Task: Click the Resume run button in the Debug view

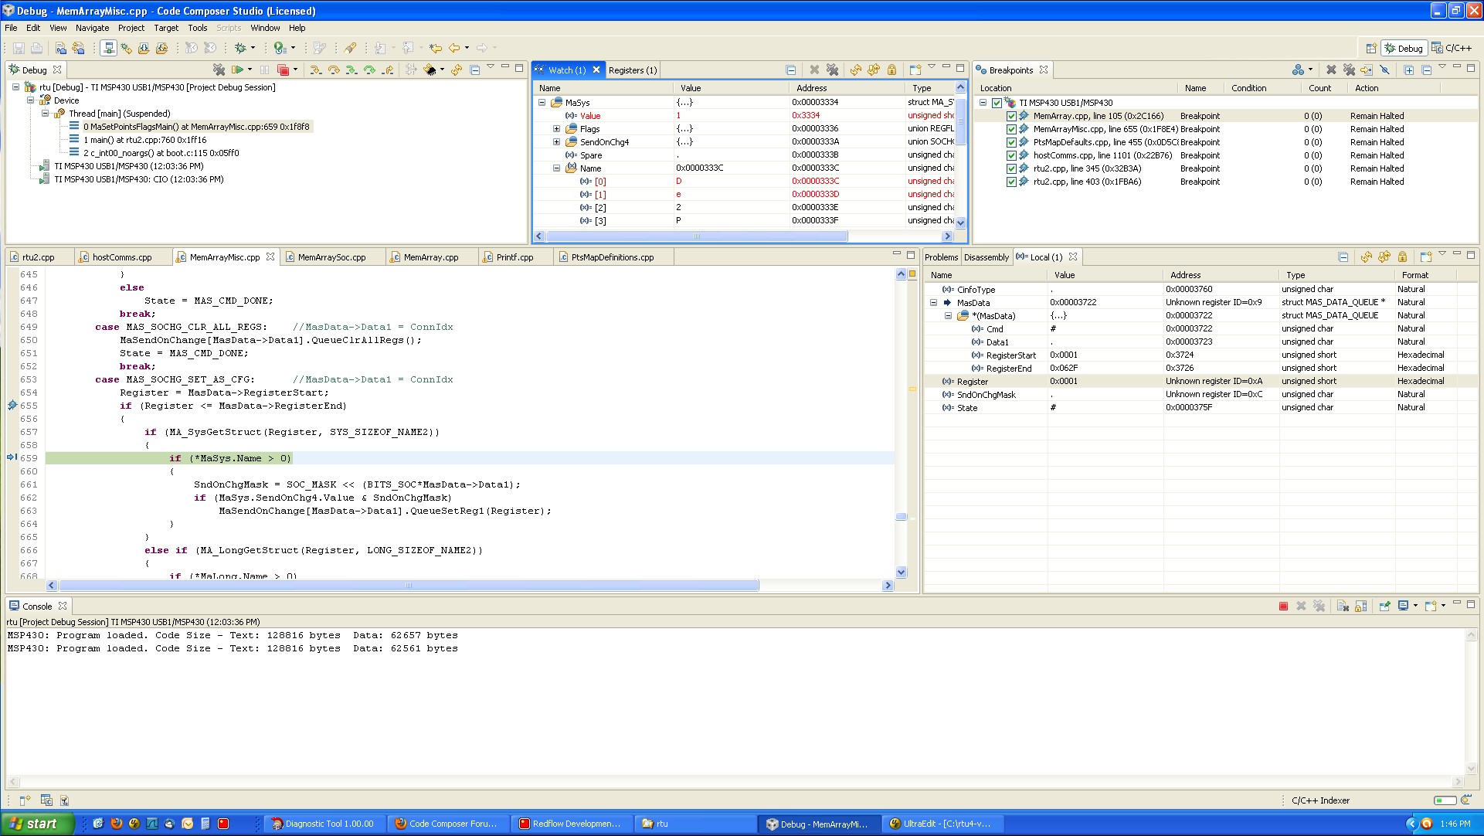Action: 238,70
